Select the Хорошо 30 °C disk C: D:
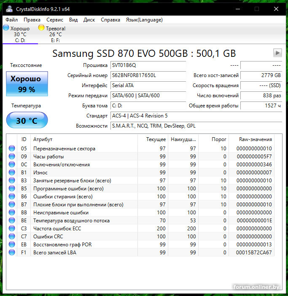 (20, 34)
